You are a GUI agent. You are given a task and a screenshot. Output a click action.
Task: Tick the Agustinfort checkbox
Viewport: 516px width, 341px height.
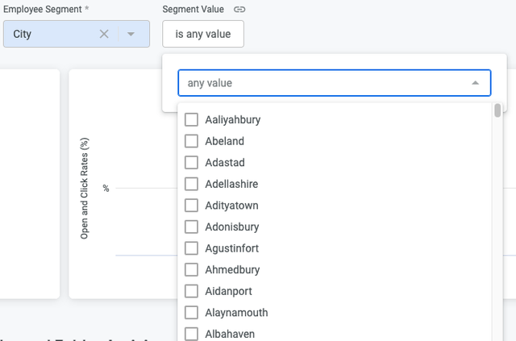192,248
